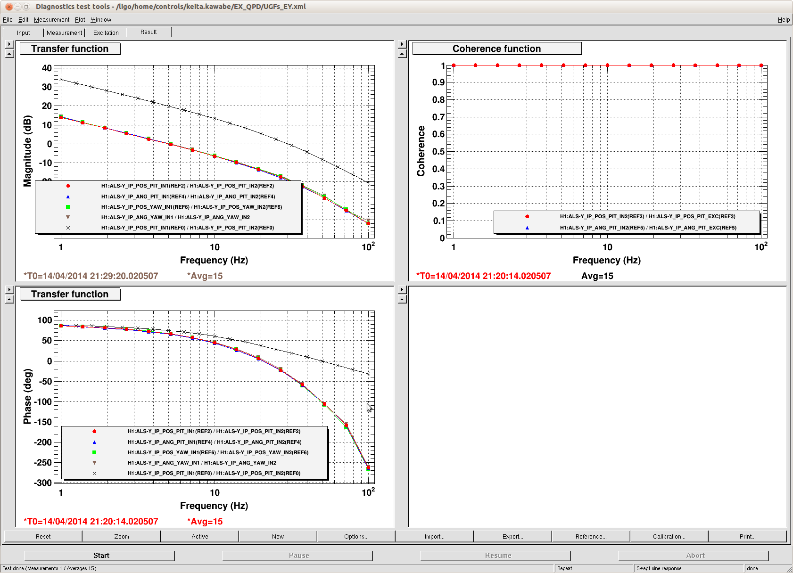Image resolution: width=793 pixels, height=573 pixels.
Task: Click the Resume button
Action: [x=496, y=556]
